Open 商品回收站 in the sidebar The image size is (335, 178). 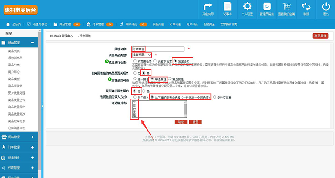[x=15, y=86]
